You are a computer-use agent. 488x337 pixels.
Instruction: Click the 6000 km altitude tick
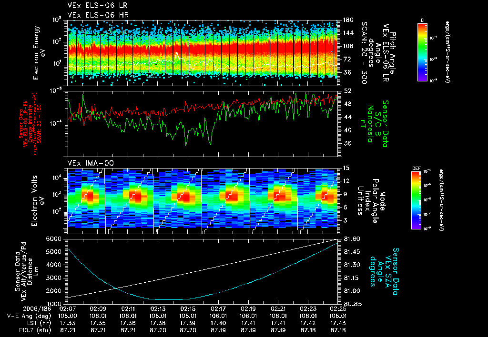(x=53, y=239)
